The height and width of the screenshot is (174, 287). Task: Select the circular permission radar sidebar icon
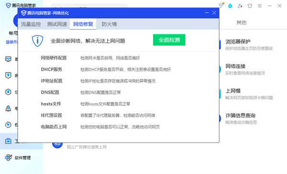[8, 124]
